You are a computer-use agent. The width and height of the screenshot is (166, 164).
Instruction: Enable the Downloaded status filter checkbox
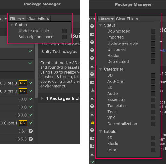pyautogui.click(x=153, y=31)
